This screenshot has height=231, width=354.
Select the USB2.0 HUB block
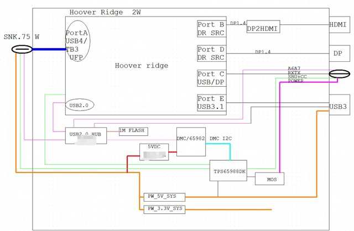click(86, 135)
